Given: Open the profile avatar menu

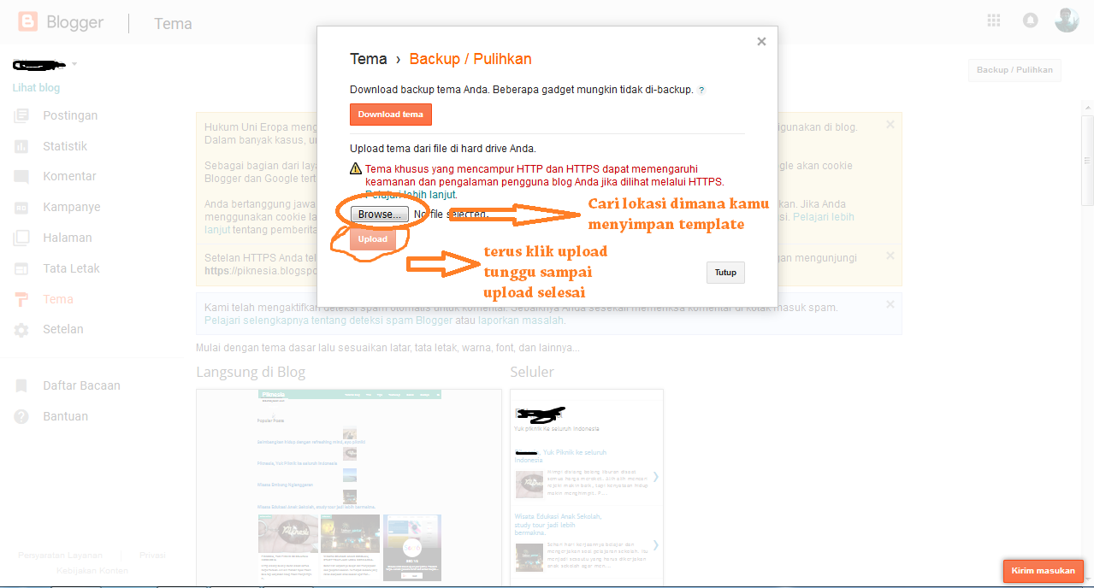Looking at the screenshot, I should pos(1067,20).
